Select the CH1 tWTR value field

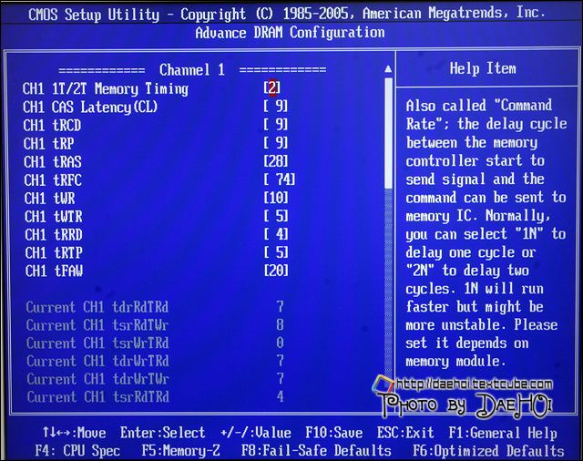[275, 216]
